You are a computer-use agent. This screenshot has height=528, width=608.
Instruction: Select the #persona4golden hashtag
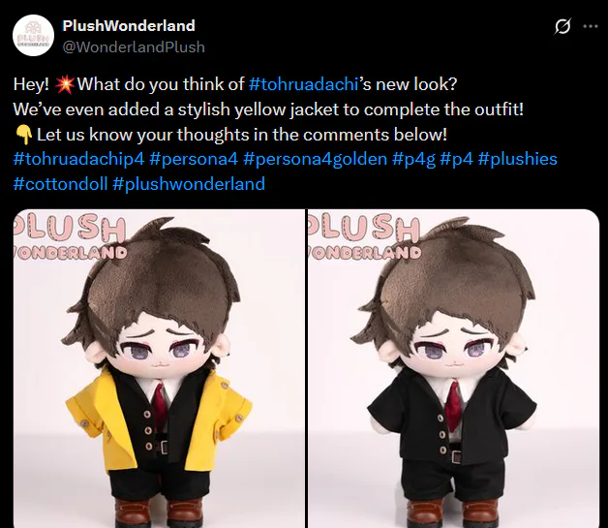(316, 159)
